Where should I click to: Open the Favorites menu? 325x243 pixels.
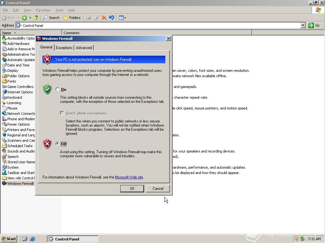tap(43, 10)
